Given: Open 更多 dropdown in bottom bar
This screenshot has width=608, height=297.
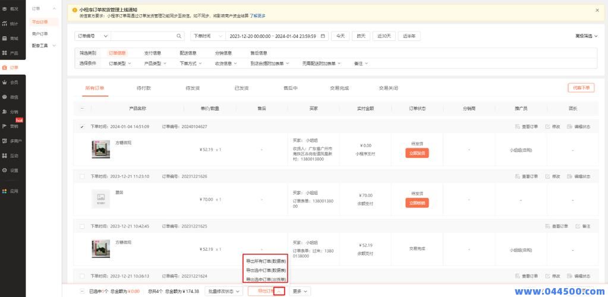Looking at the screenshot, I should 300,291.
